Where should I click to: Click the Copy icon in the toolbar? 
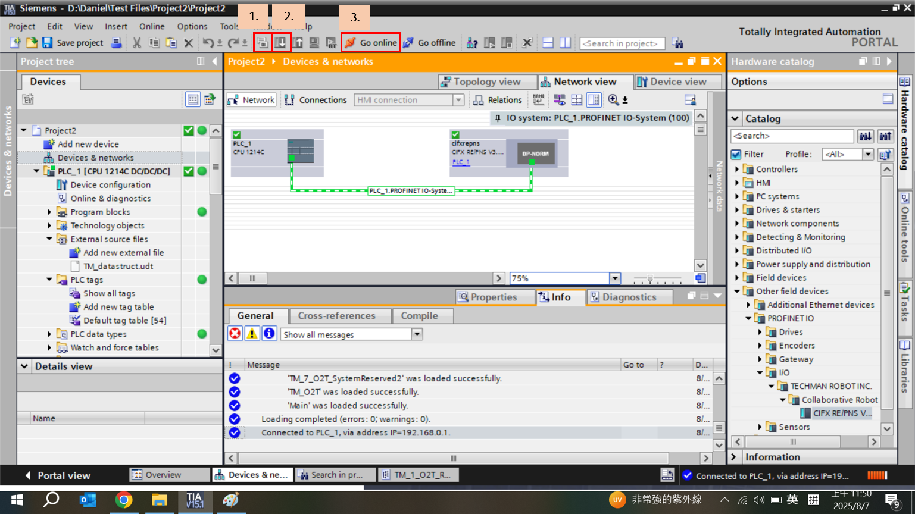pyautogui.click(x=154, y=43)
